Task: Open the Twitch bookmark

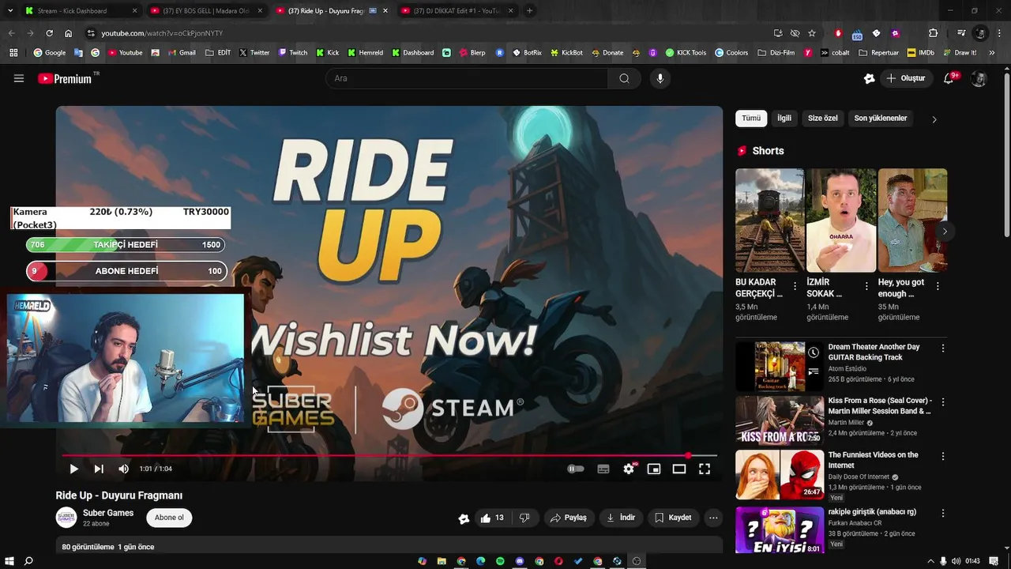Action: tap(293, 53)
